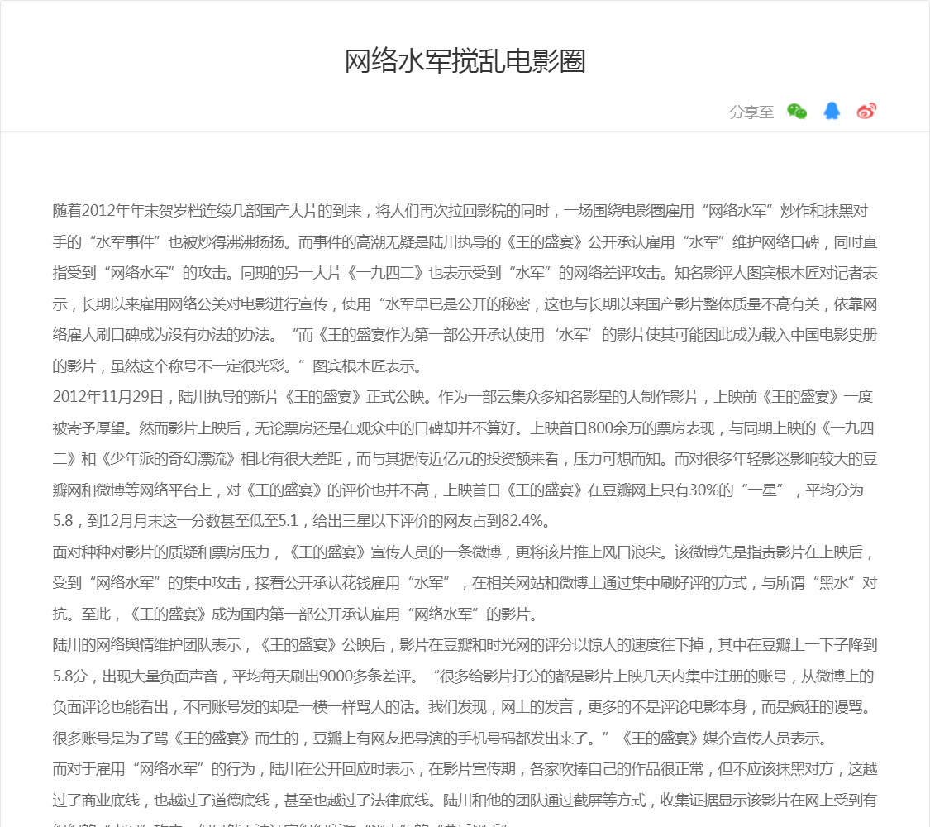Share the article to Sina Weibo
The width and height of the screenshot is (930, 827).
[x=866, y=112]
